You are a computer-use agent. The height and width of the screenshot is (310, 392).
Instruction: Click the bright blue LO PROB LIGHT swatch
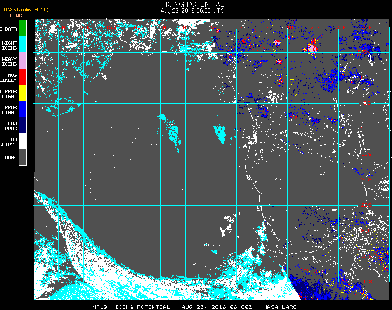(23, 109)
